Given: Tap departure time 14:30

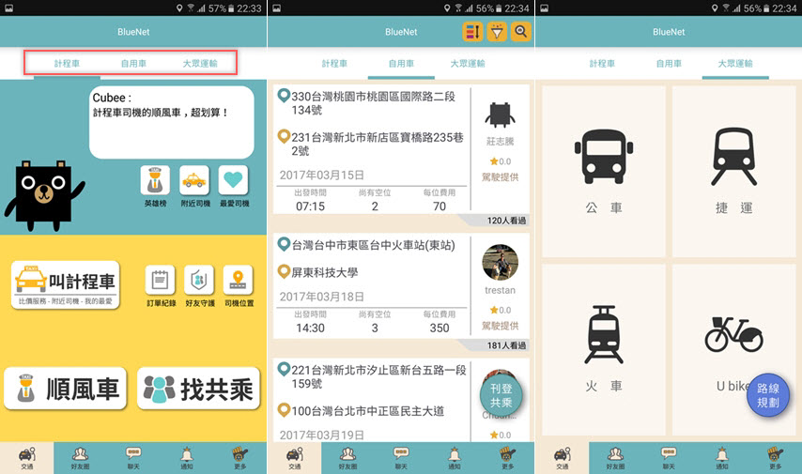Looking at the screenshot, I should tap(310, 328).
